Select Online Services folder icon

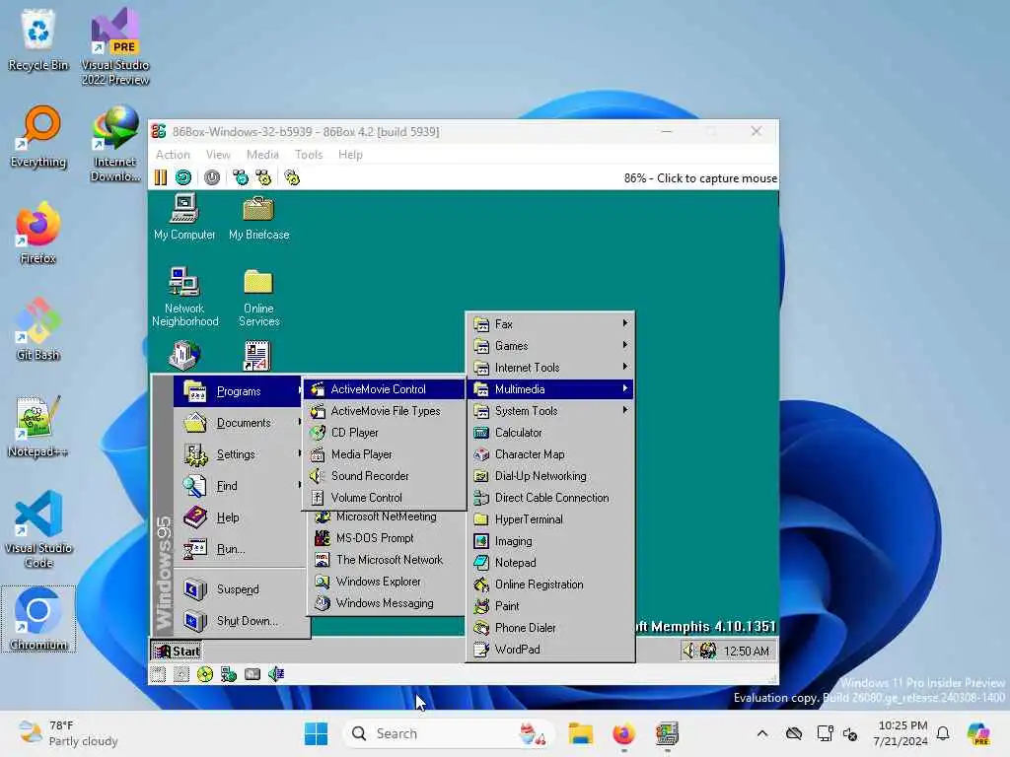click(x=259, y=298)
